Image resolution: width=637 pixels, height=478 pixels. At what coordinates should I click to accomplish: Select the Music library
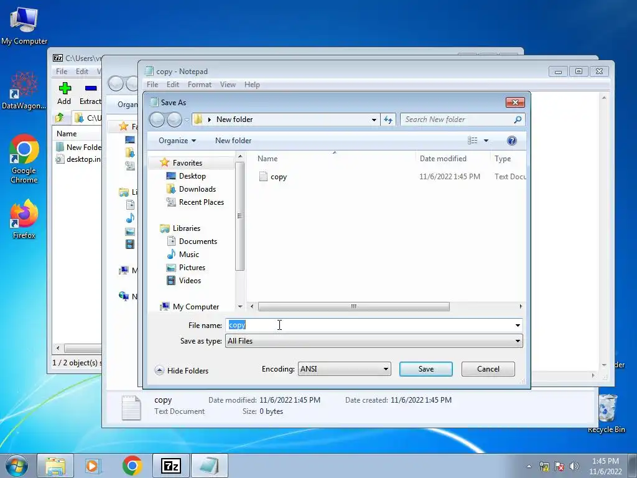coord(189,255)
